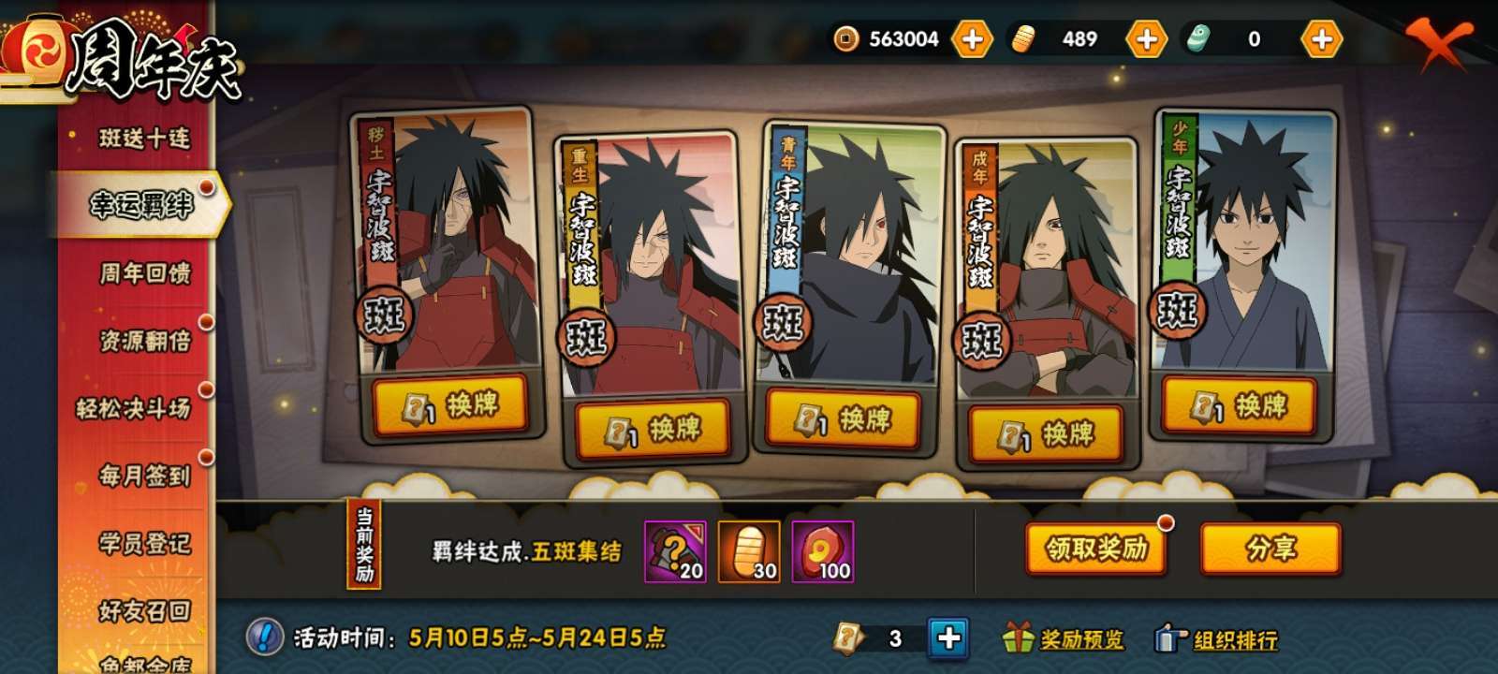Swap the 秽土 Madara card

pyautogui.click(x=449, y=405)
